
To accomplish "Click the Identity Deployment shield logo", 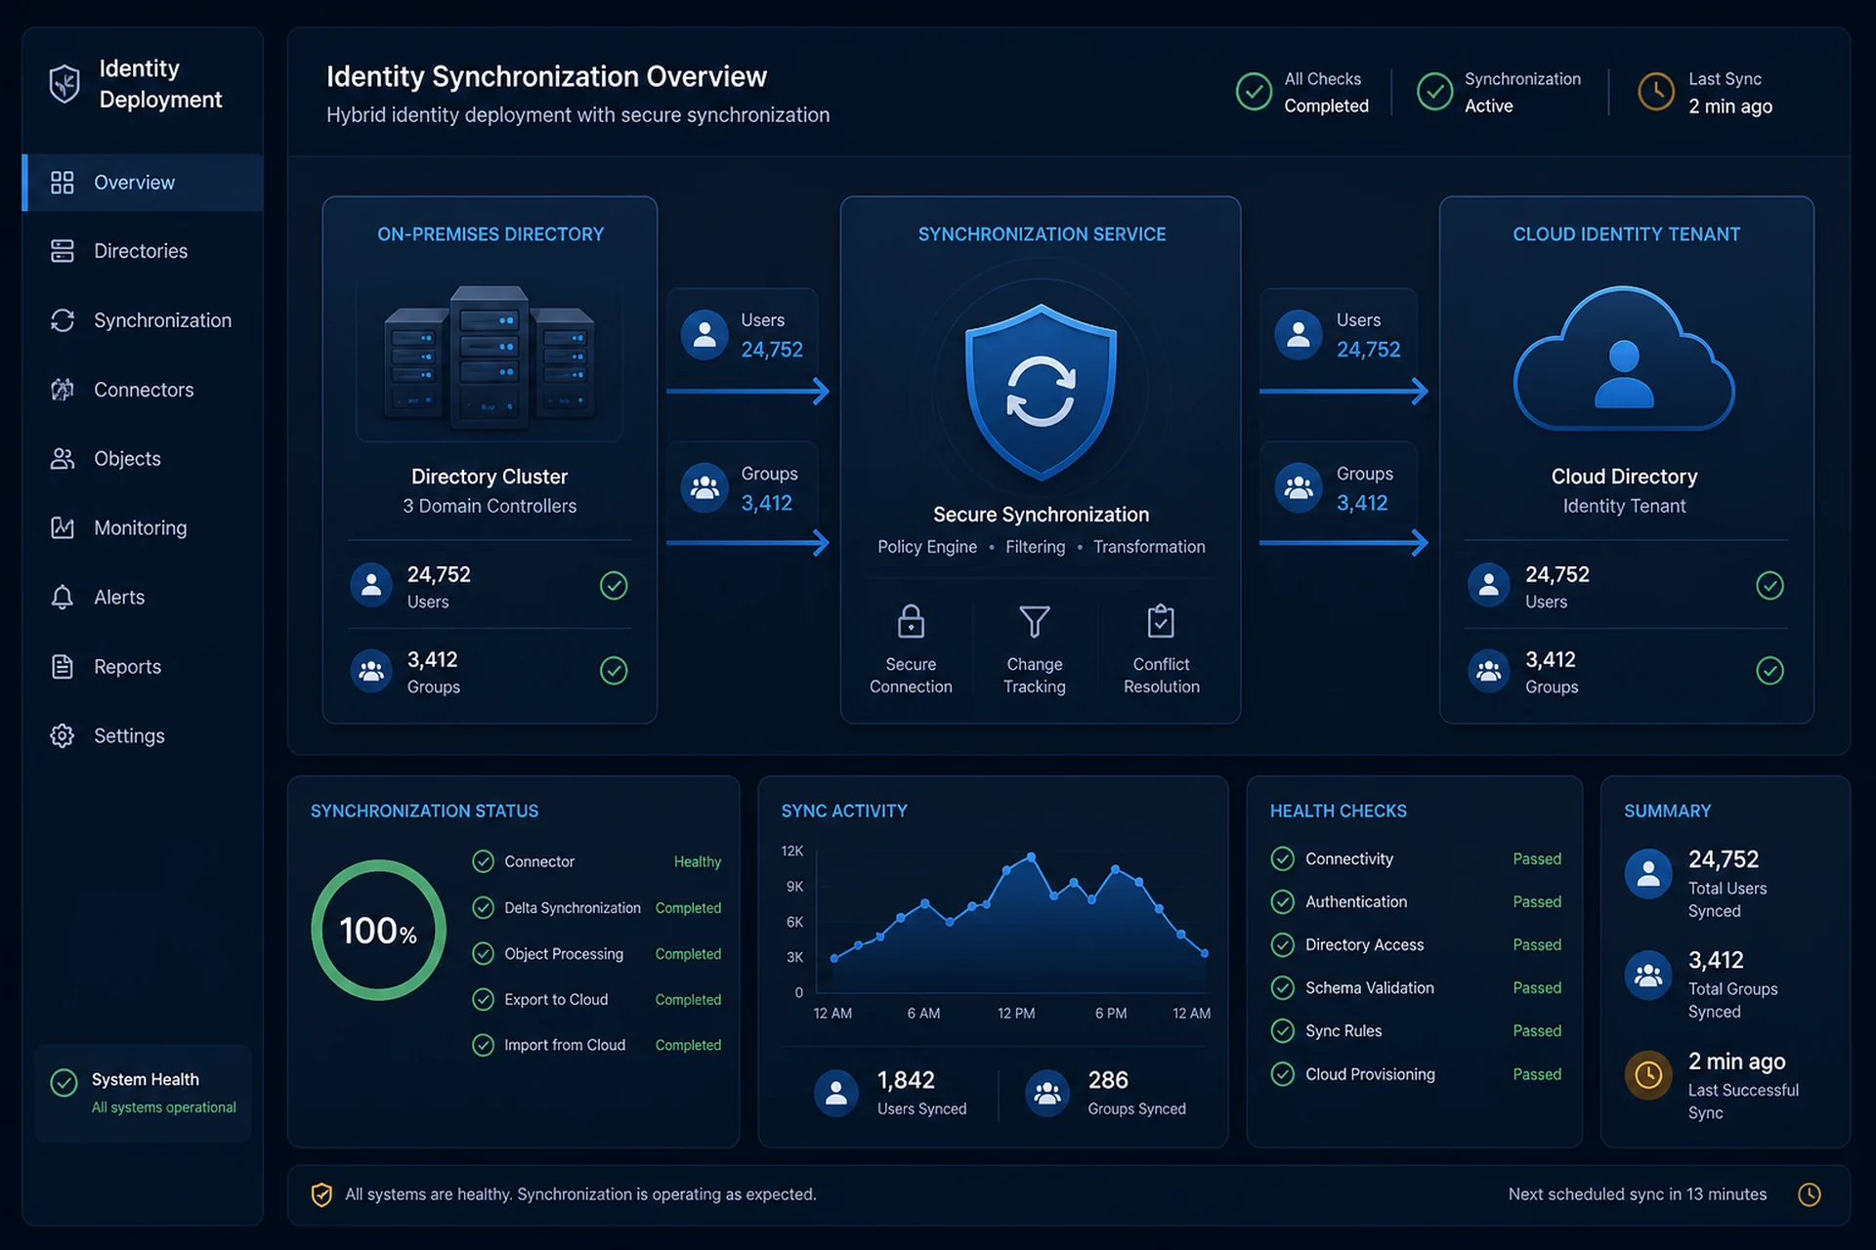I will [64, 84].
